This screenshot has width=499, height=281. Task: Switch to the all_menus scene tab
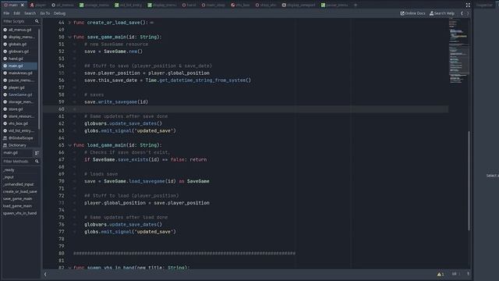coord(62,5)
